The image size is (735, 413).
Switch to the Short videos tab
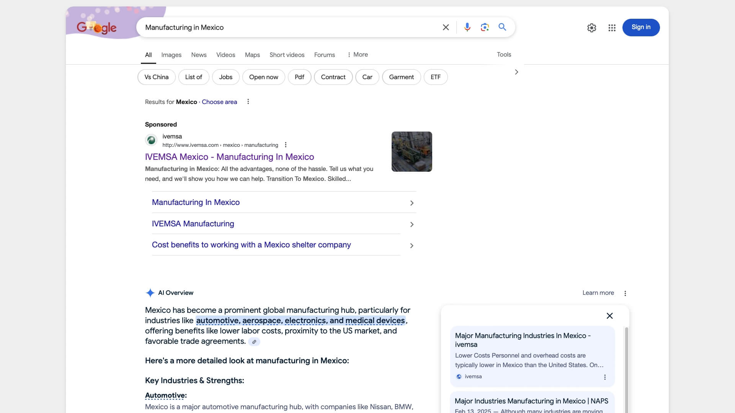[287, 55]
